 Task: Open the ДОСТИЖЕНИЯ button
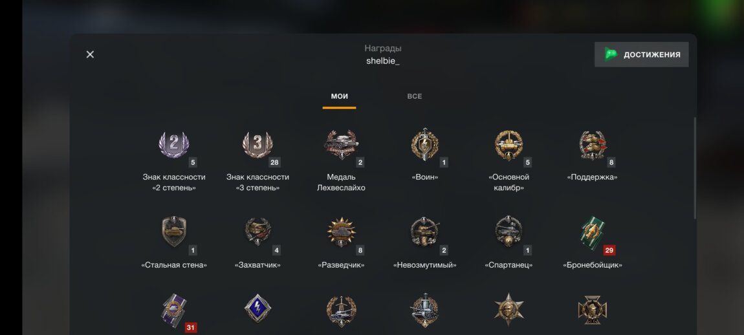point(642,54)
